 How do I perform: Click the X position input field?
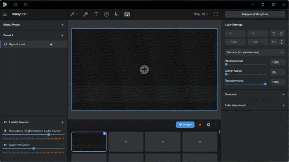tap(235, 33)
